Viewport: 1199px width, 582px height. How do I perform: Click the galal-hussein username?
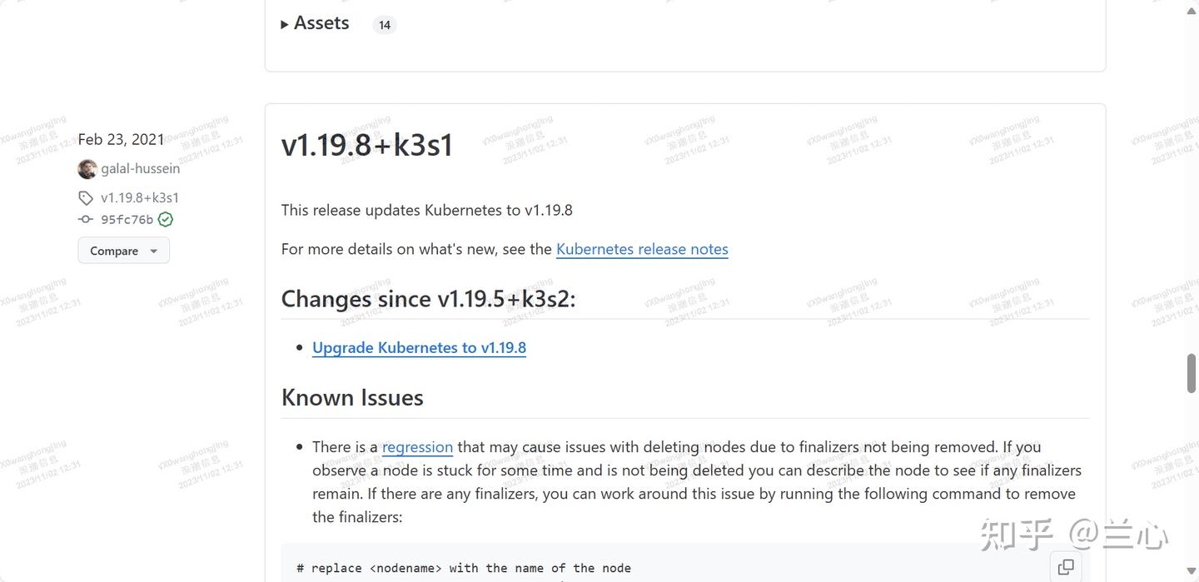click(140, 168)
